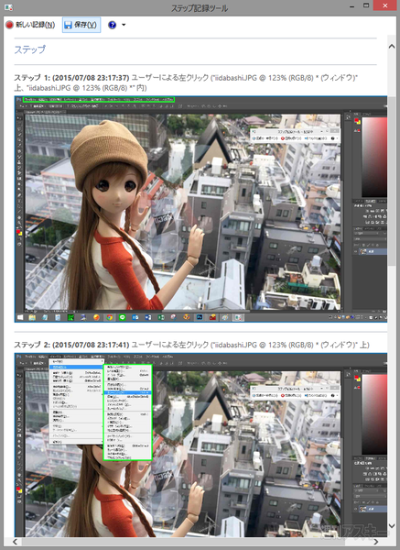Image resolution: width=400 pixels, height=550 pixels.
Task: Minimize the ステップ記録ツール window
Action: 351,6
